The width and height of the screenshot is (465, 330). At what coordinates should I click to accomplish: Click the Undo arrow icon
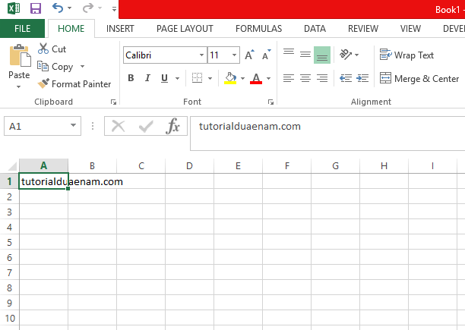(58, 8)
